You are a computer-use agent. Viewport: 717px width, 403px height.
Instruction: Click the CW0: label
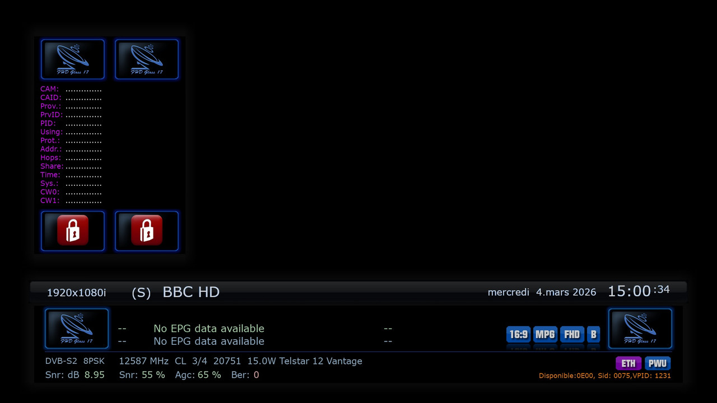50,192
